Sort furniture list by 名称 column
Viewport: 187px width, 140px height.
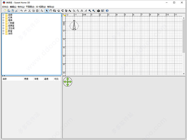click(x=12, y=79)
